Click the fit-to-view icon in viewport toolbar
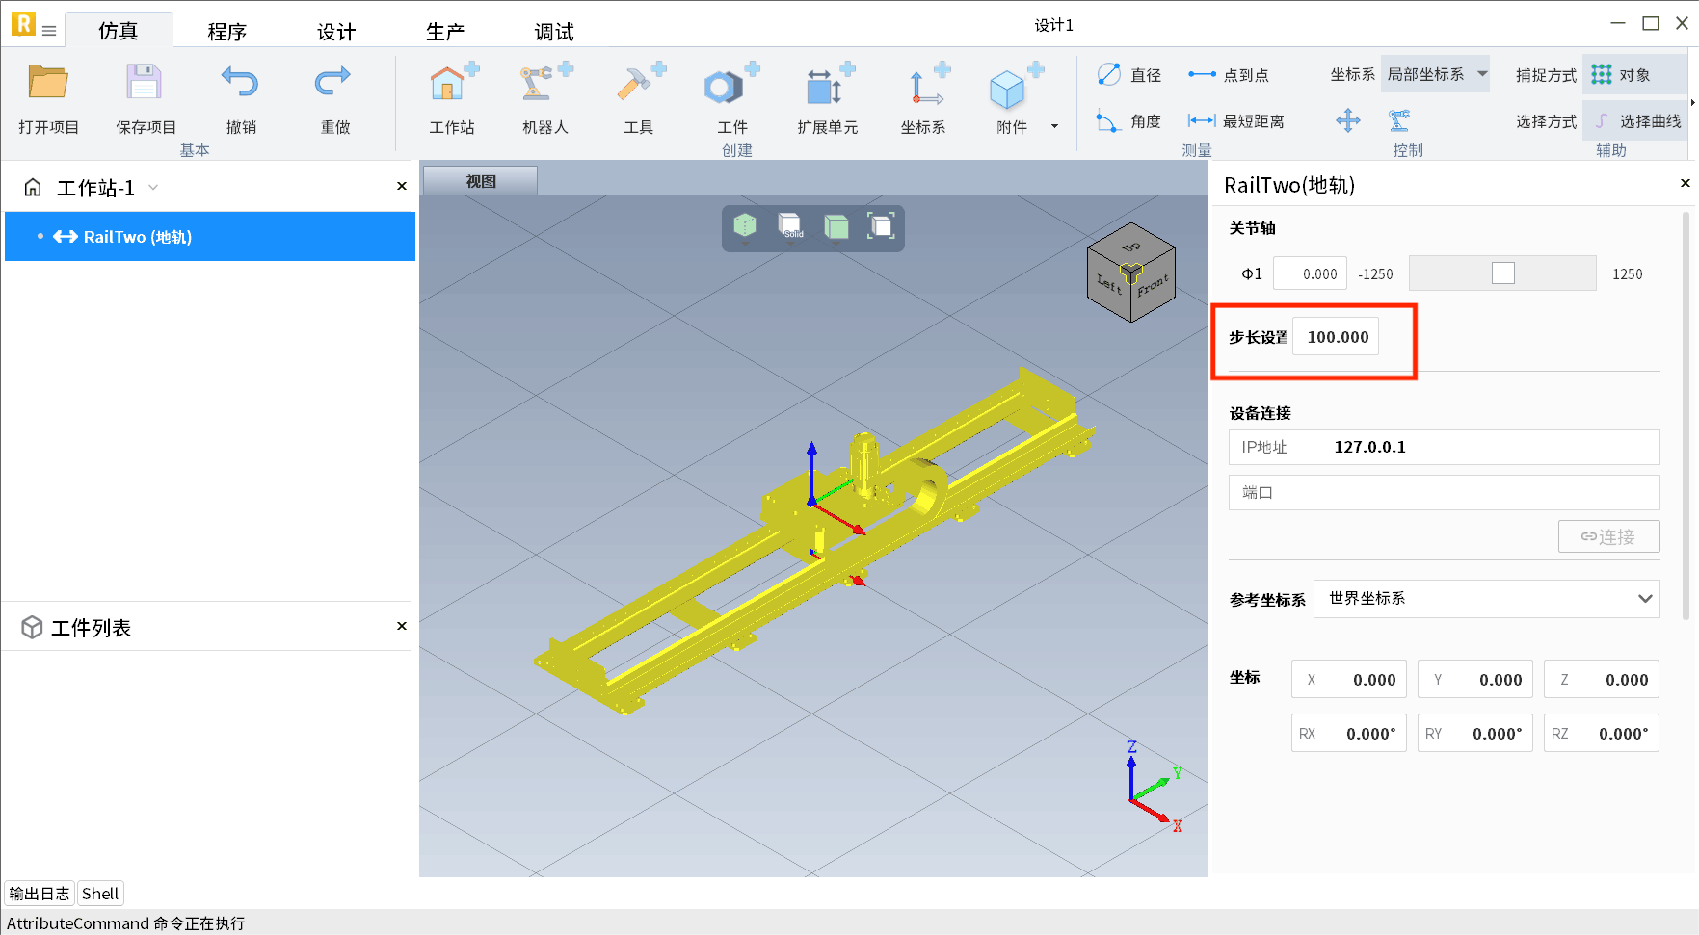The width and height of the screenshot is (1699, 935). tap(881, 226)
